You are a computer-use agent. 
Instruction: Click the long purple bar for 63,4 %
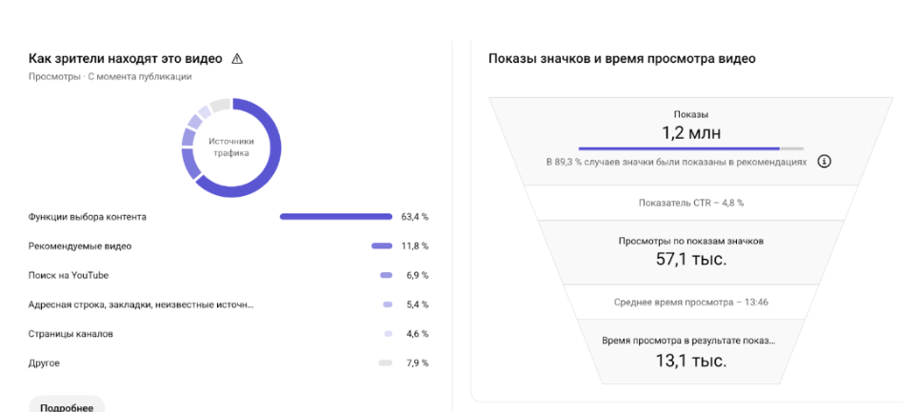pyautogui.click(x=335, y=217)
